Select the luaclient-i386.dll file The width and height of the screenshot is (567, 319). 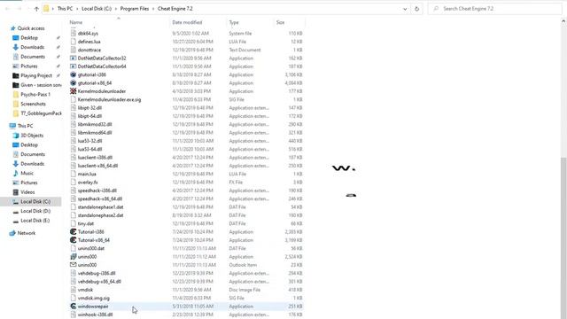point(95,158)
